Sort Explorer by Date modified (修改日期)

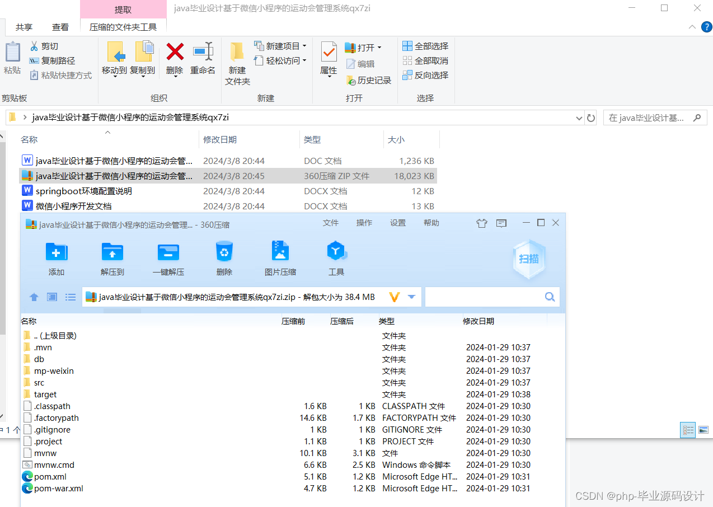[x=249, y=139]
